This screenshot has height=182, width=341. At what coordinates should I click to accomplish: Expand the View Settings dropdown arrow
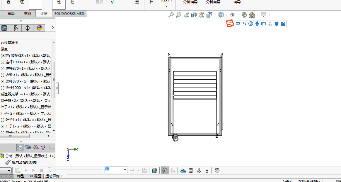coord(270,15)
